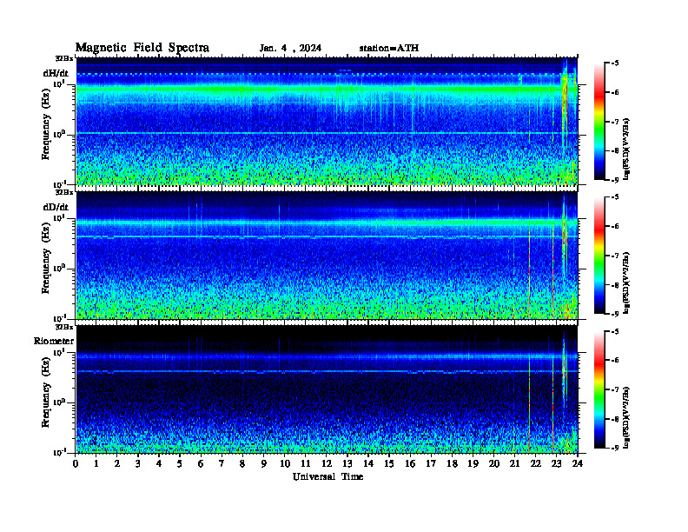
Task: Click the '-5' value on Riometer color bar
Action: [x=615, y=331]
